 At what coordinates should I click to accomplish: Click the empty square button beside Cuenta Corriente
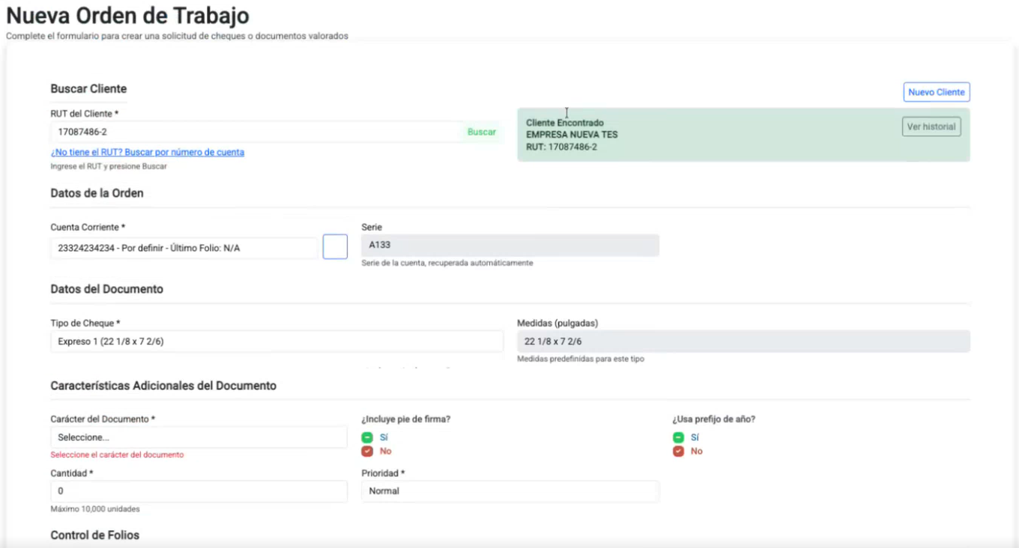pos(335,247)
